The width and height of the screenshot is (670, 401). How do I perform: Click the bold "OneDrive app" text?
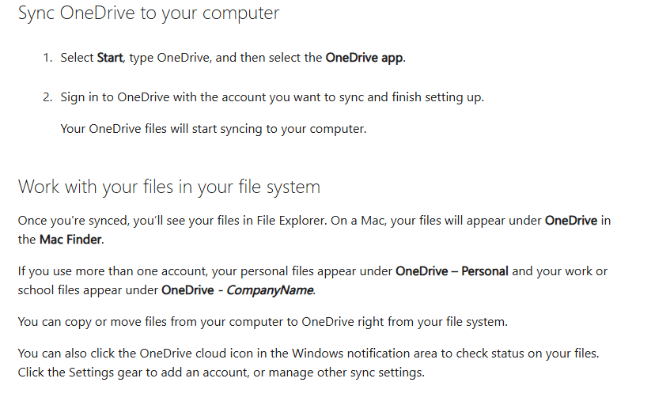[x=364, y=58]
